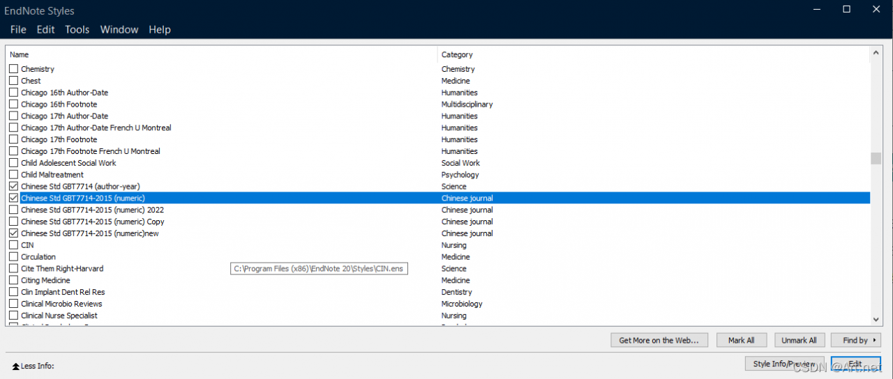Viewport: 893px width, 379px height.
Task: Check Clinical Microbio Reviews checkbox
Action: (x=13, y=304)
